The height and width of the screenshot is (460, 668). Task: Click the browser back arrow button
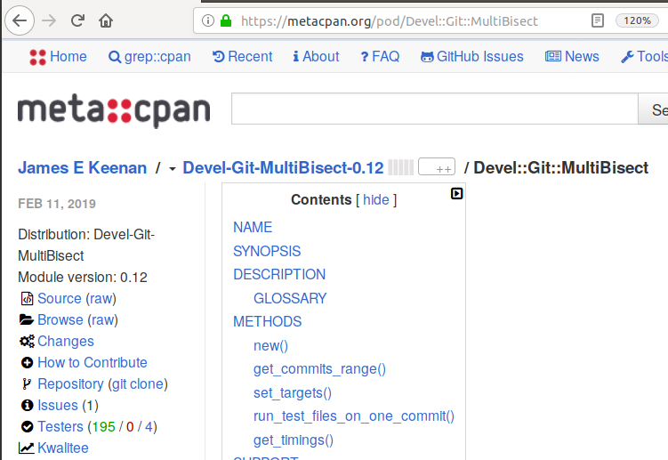tap(21, 20)
